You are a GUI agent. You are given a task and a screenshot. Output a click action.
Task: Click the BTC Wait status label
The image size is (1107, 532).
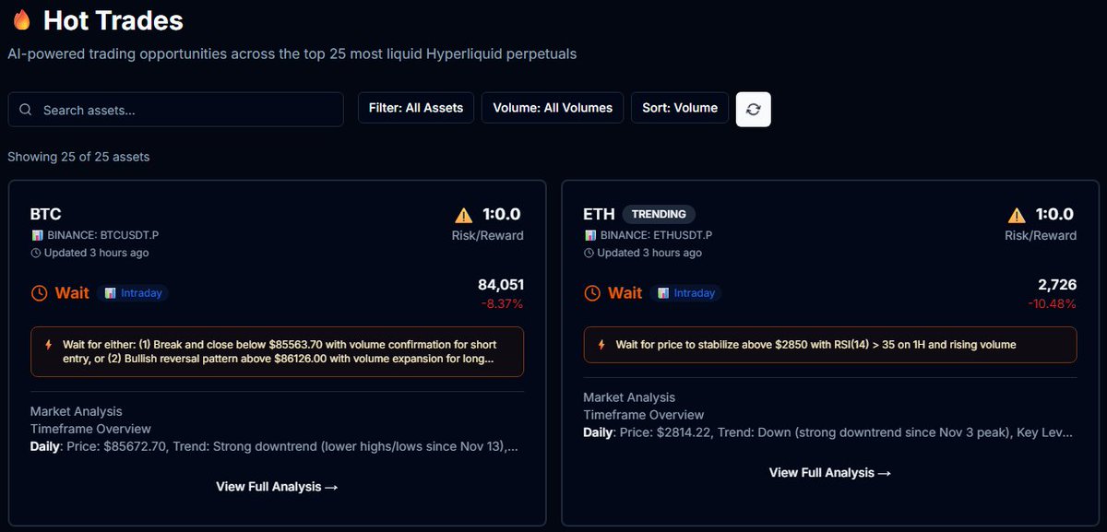pos(72,293)
